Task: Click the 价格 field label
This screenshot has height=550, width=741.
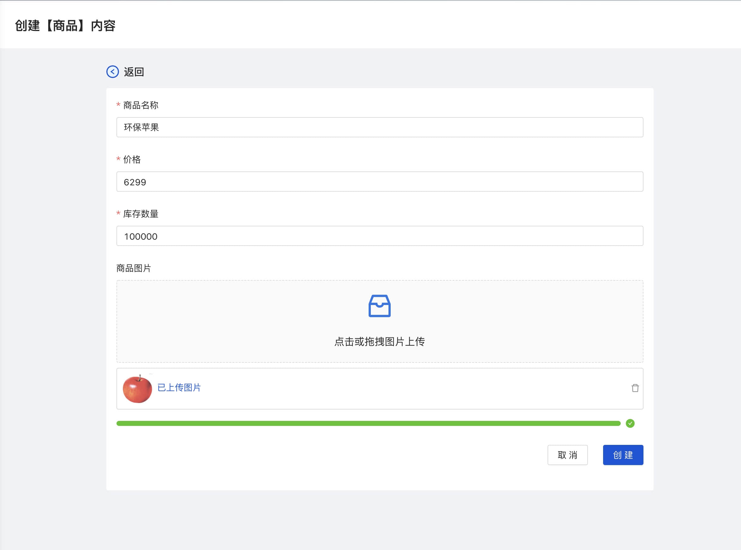Action: pos(132,159)
